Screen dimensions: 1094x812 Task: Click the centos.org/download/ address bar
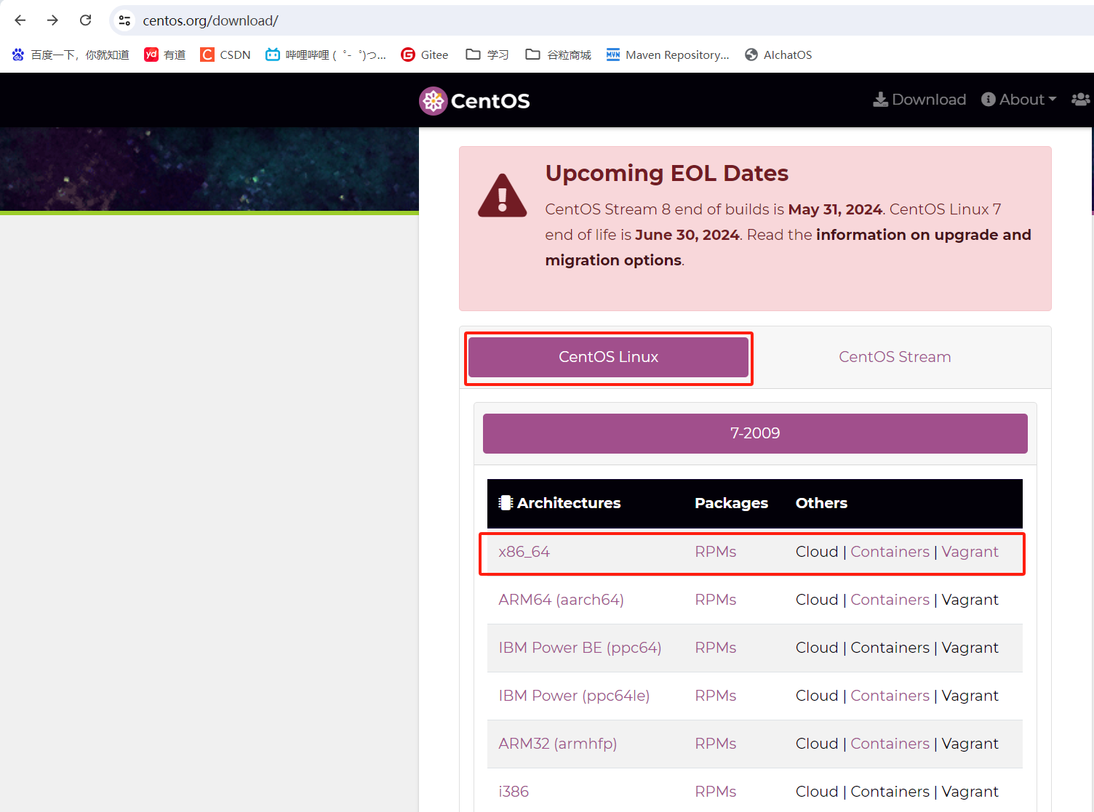tap(210, 20)
